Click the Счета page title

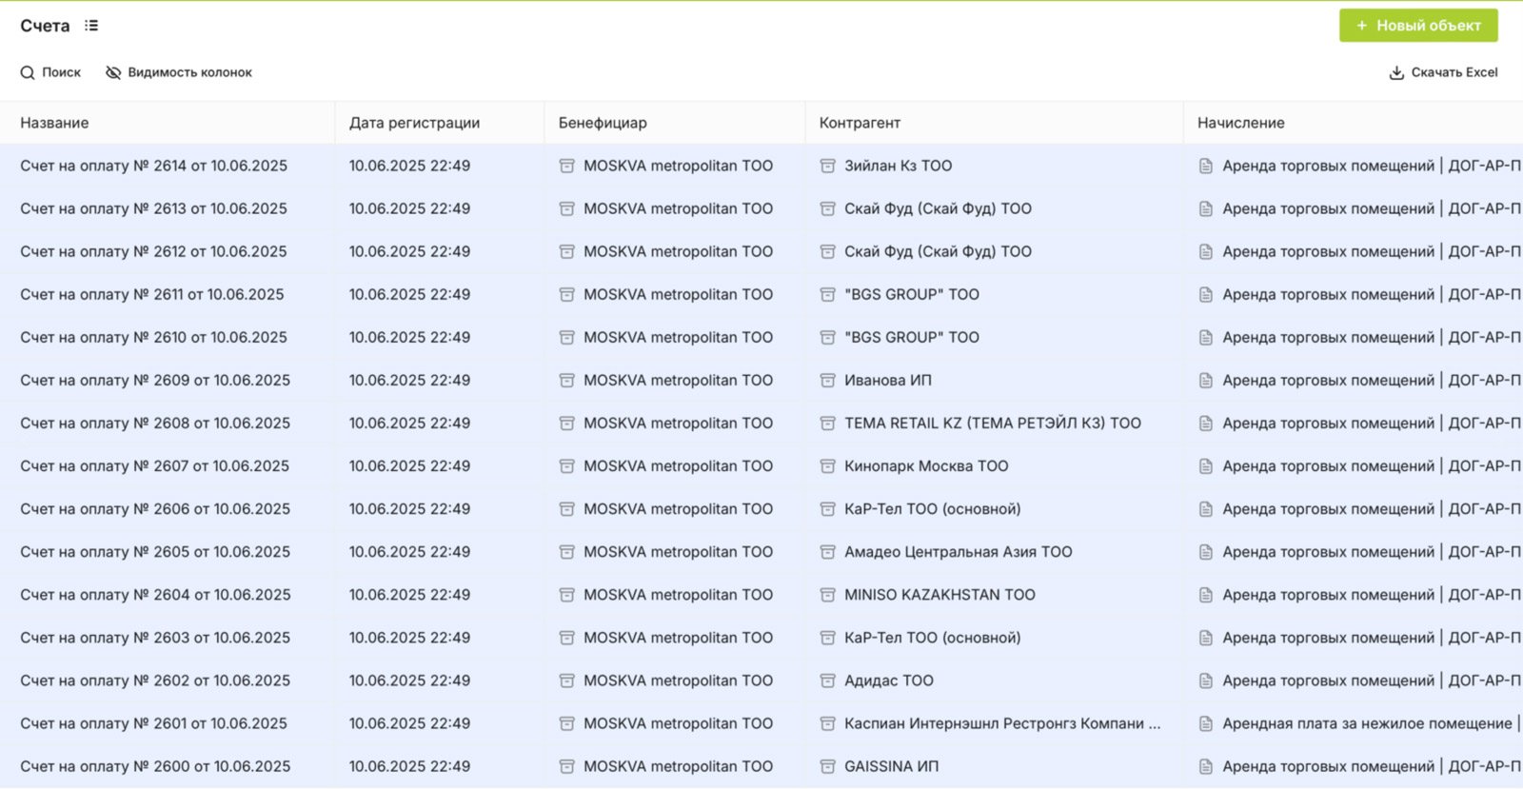tap(45, 26)
